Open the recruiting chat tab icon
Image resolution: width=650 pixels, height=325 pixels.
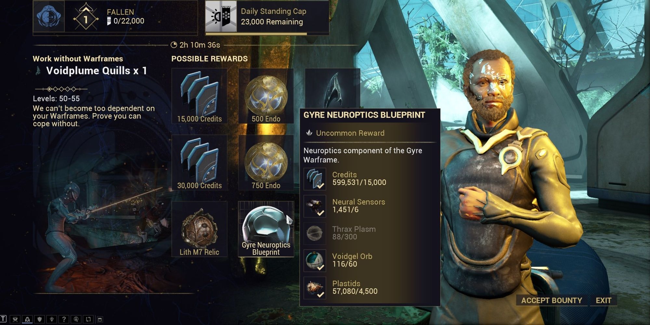tap(76, 319)
